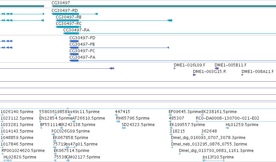The image size is (276, 162).
Task: Click the DME1-005B11.F feature label
Action: tap(231, 65)
